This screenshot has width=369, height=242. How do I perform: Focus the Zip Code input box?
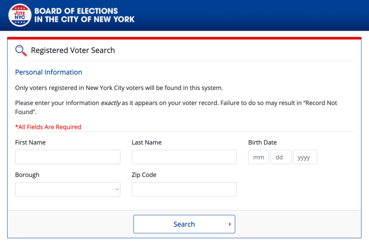coord(184,189)
